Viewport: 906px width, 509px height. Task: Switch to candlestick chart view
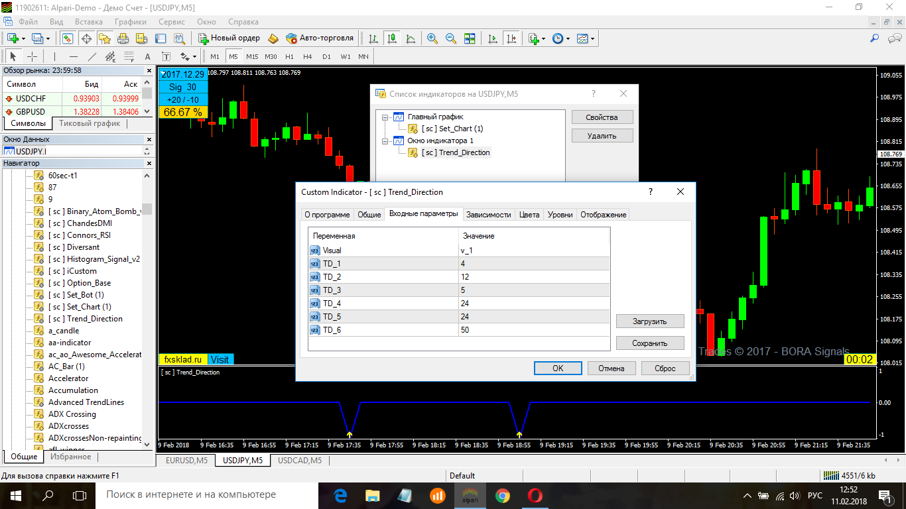[392, 38]
